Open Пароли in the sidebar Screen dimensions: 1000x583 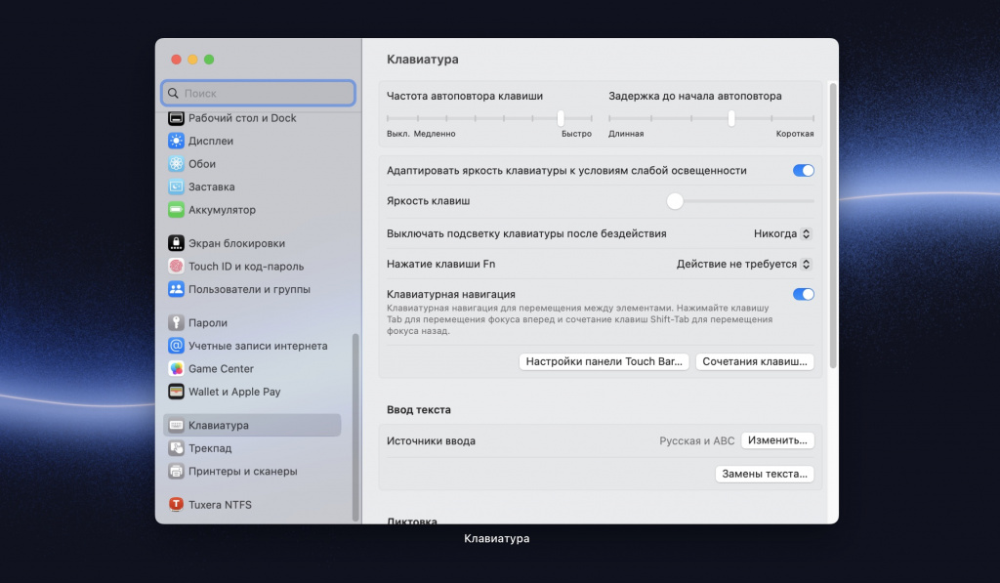coord(207,323)
